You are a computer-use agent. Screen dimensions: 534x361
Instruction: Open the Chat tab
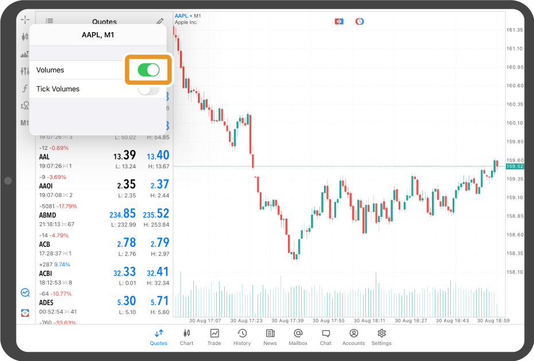click(x=326, y=337)
